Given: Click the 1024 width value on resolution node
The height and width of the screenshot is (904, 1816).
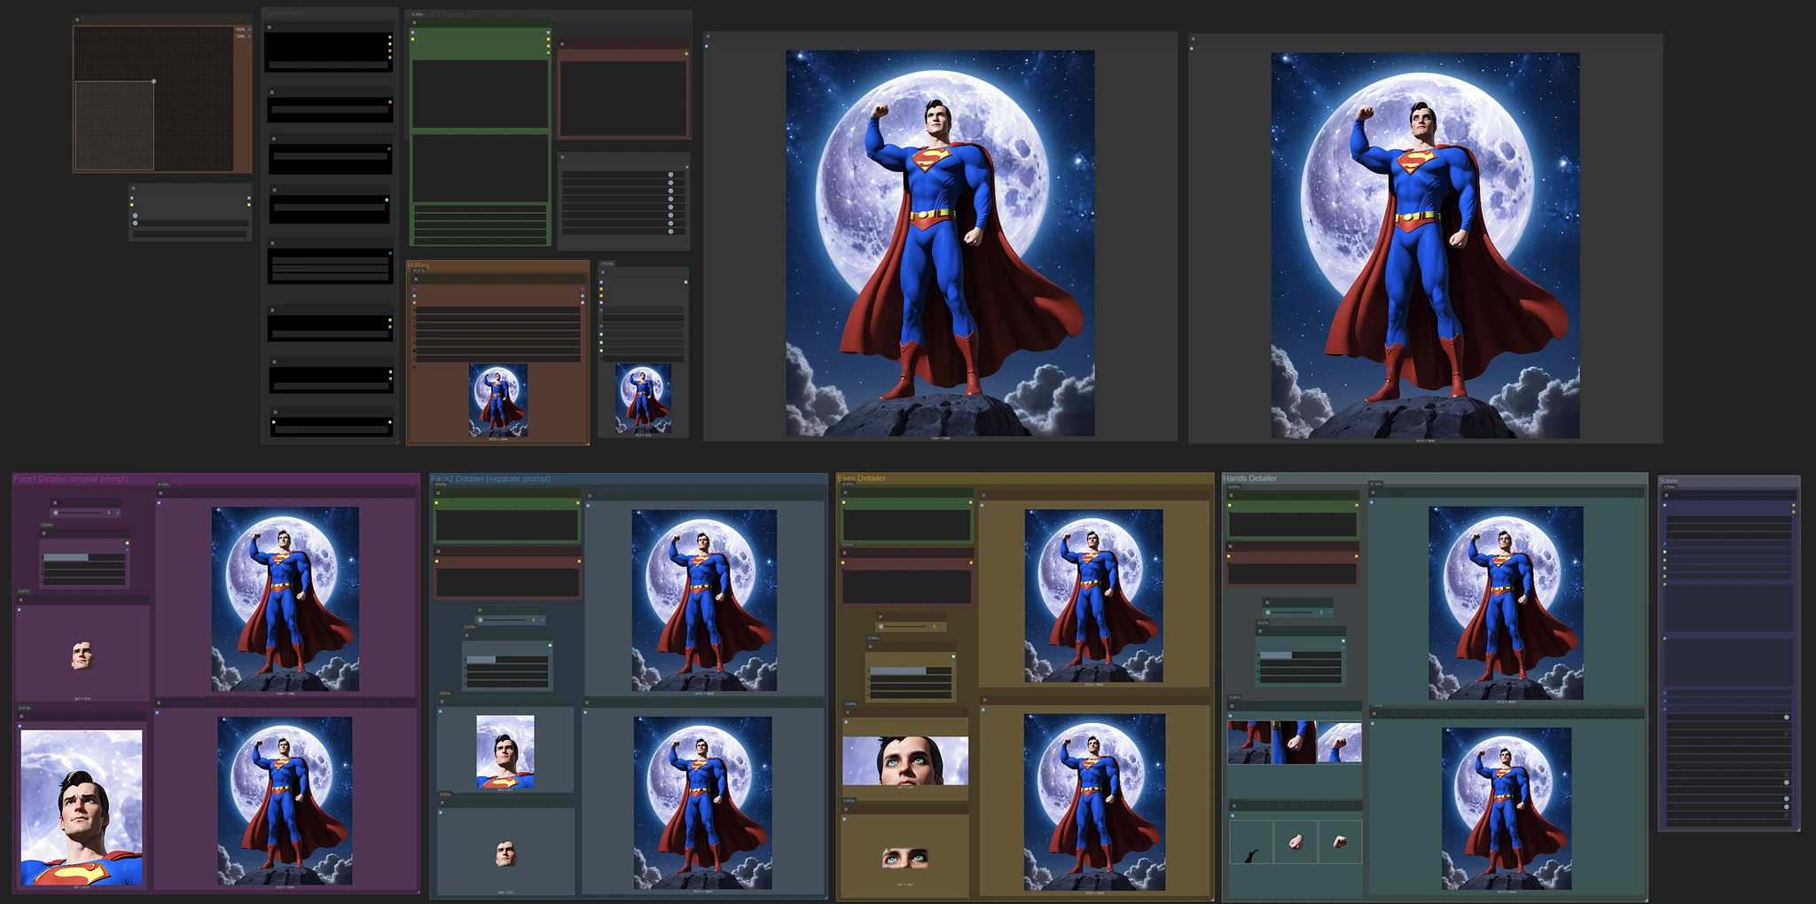Looking at the screenshot, I should click(240, 29).
